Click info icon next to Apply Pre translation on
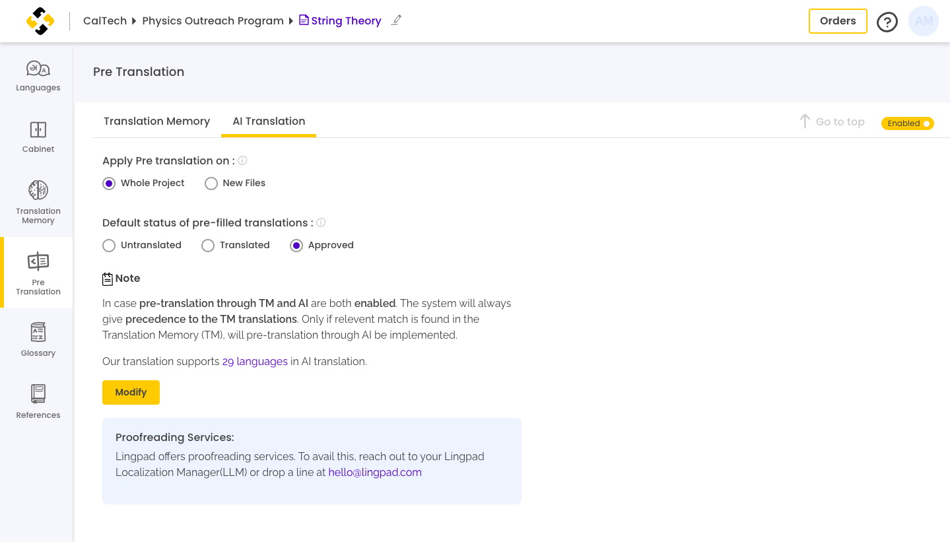The width and height of the screenshot is (950, 542). (x=242, y=160)
